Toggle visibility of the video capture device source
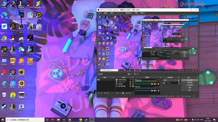 pyautogui.click(x=130, y=80)
